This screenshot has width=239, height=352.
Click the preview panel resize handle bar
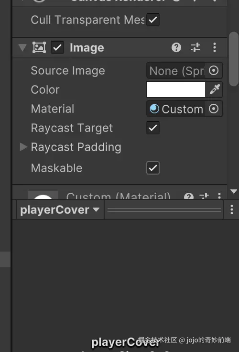[164, 210]
